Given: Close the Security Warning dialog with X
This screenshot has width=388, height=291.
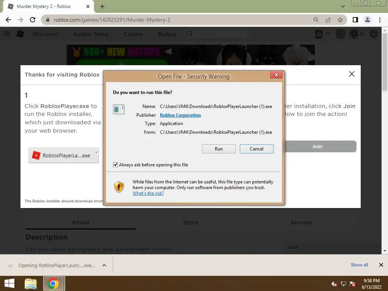Looking at the screenshot, I should [x=276, y=75].
